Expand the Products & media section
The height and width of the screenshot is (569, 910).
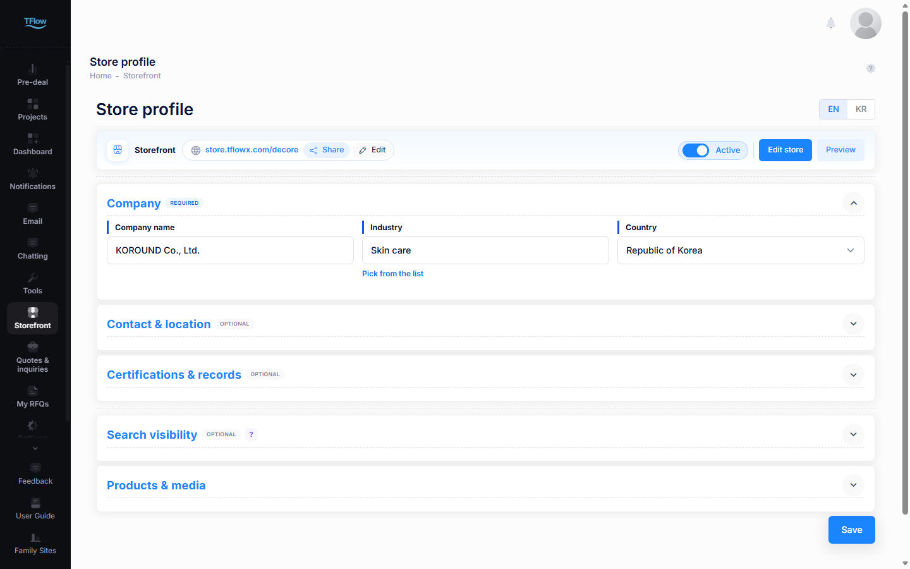click(854, 485)
